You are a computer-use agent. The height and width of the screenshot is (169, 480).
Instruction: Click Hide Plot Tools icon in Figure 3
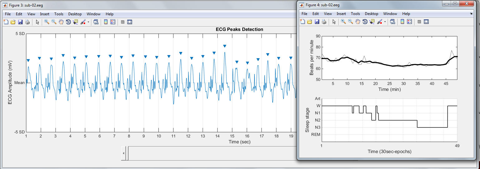point(123,22)
